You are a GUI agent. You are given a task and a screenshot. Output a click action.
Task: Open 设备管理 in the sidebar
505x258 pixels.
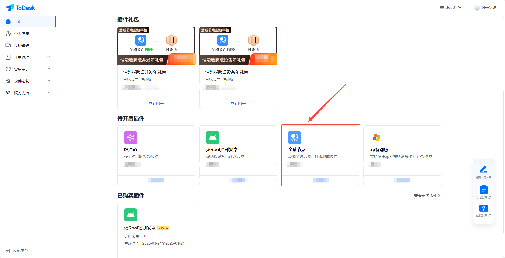28,46
